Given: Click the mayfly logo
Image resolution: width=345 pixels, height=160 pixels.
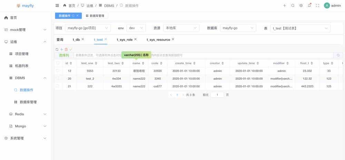Looking at the screenshot, I should click(x=26, y=6).
